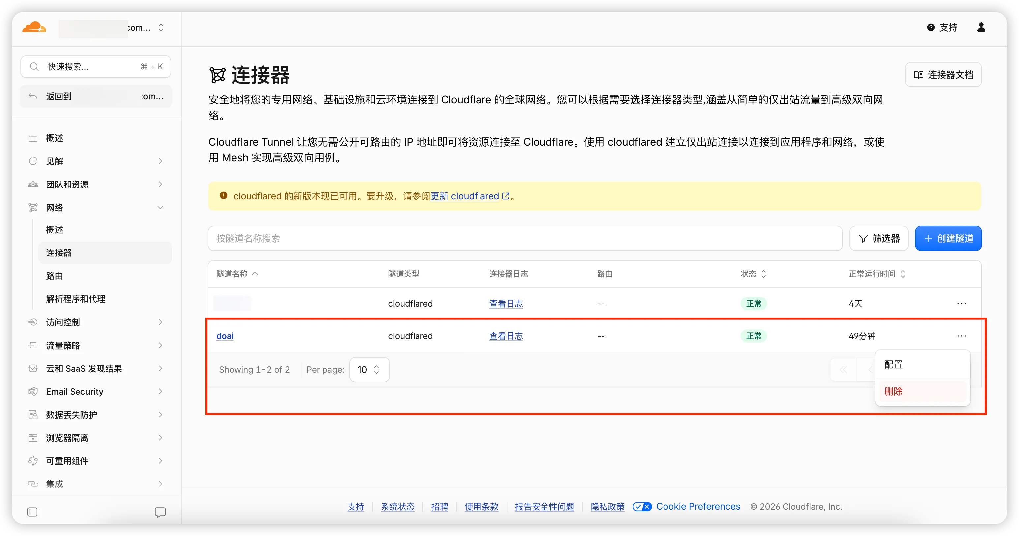This screenshot has width=1019, height=536.
Task: Click the 使用条款 footer link
Action: tap(481, 507)
